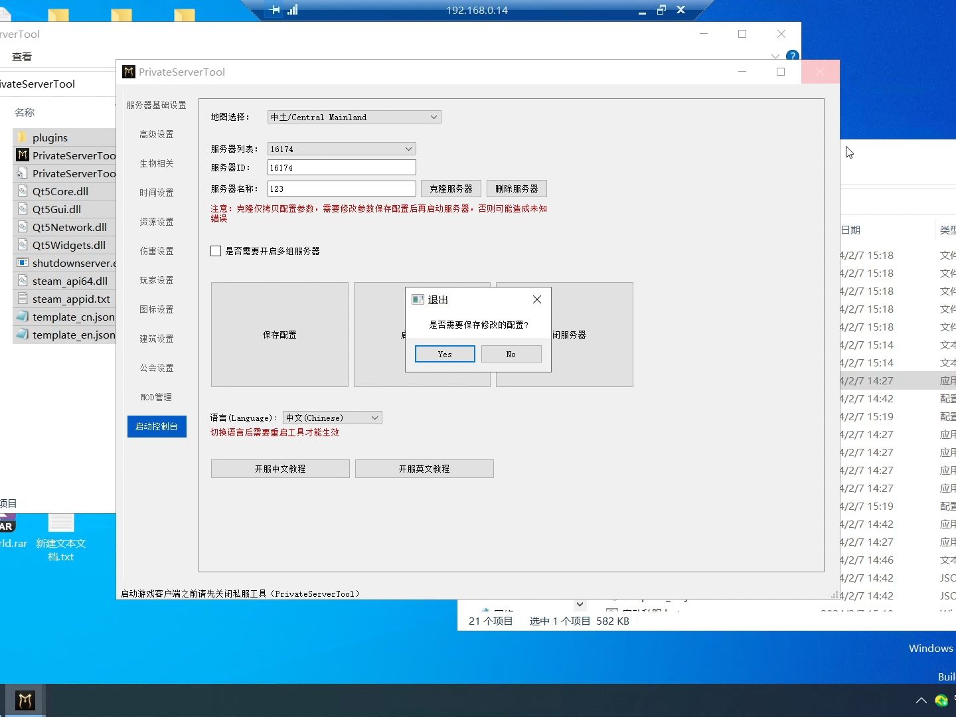
Task: Collapse the Explorer ribbon chevron
Action: point(775,56)
